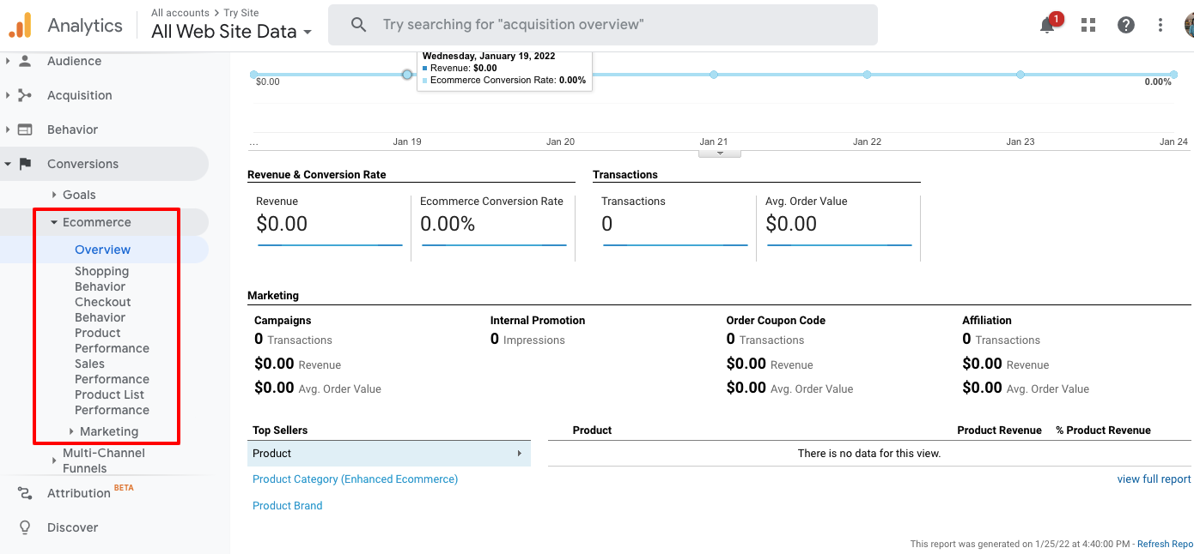Open the notifications bell
Screen dimensions: 1194x554
point(1047,25)
